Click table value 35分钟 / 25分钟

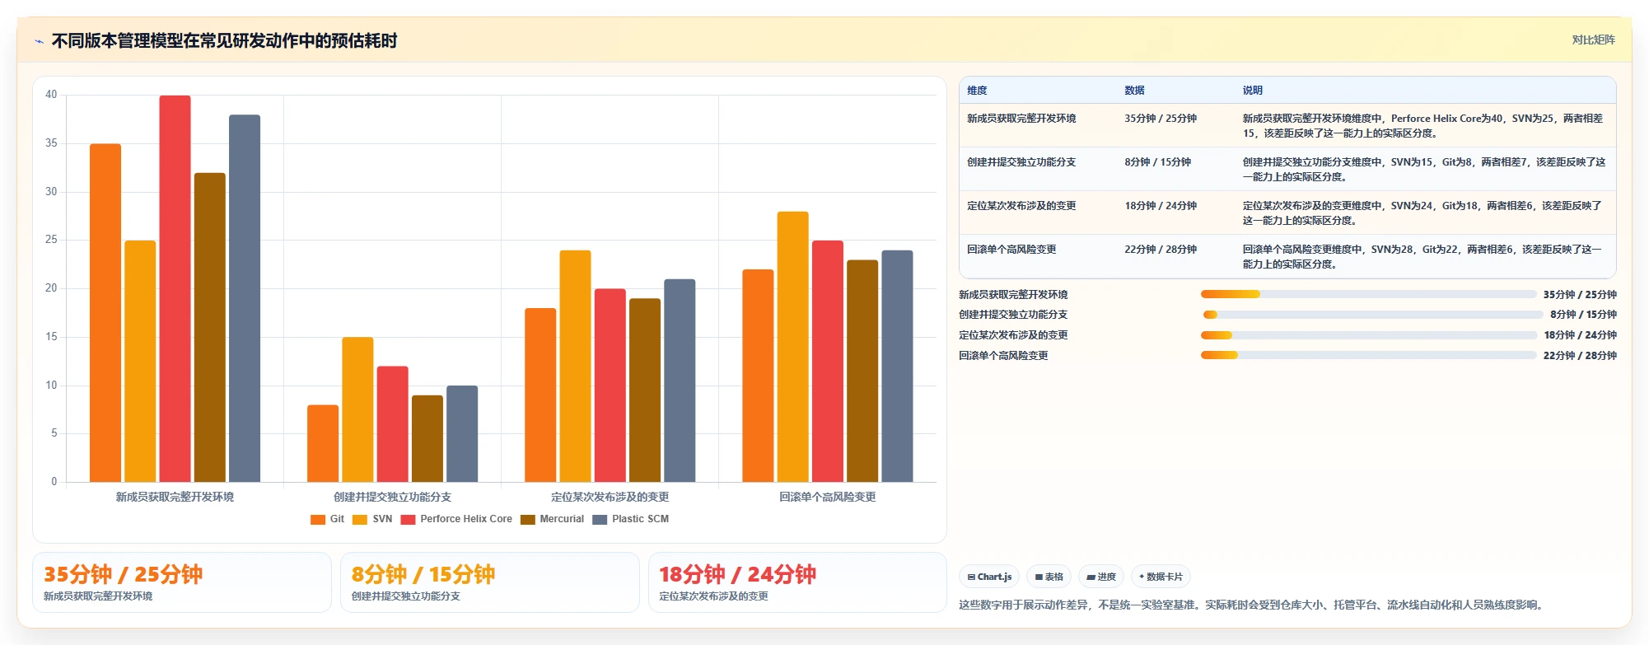coord(1161,119)
